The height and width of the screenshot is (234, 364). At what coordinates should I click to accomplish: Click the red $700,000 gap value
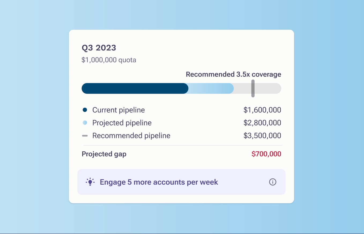(266, 154)
